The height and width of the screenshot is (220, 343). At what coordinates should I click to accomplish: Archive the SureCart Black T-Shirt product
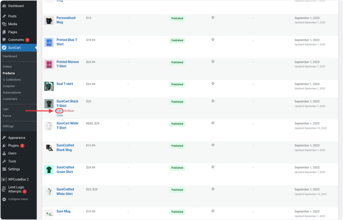point(69,111)
